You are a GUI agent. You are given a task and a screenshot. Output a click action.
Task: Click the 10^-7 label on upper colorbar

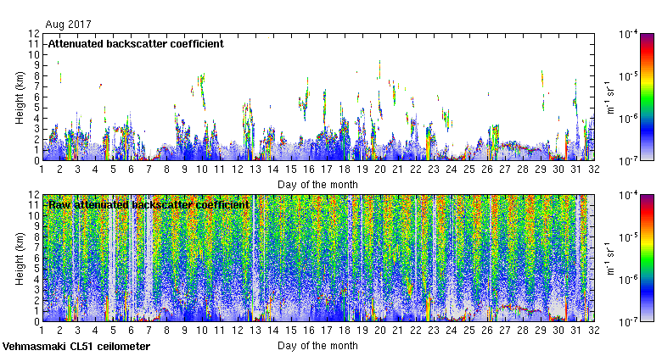[628, 161]
